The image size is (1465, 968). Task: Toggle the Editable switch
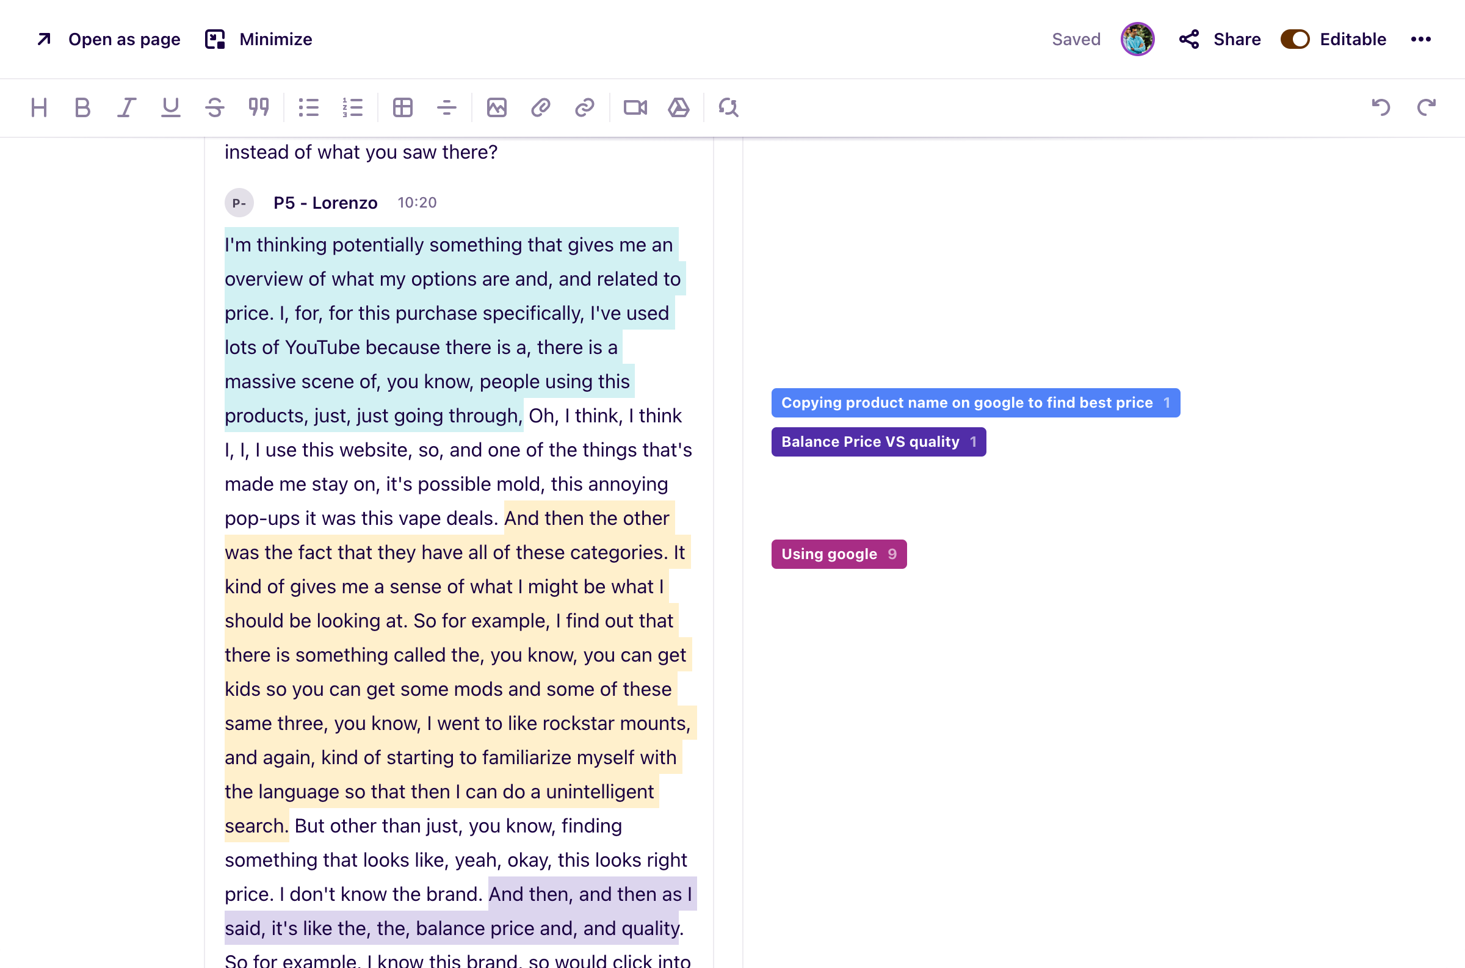pos(1295,40)
